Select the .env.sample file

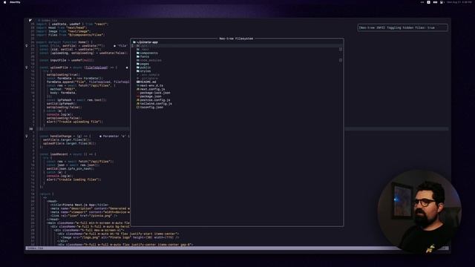(148, 75)
